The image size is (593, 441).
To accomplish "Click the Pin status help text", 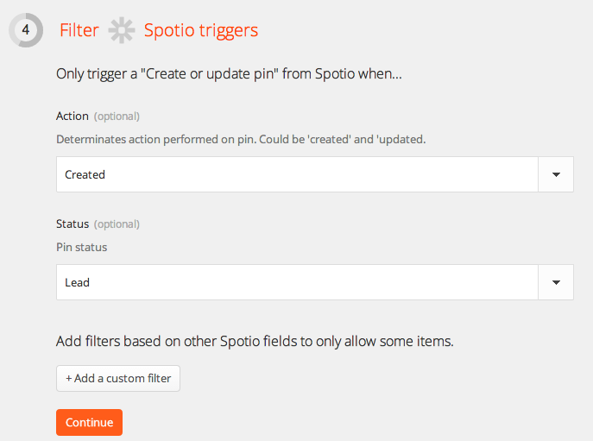I will 82,247.
